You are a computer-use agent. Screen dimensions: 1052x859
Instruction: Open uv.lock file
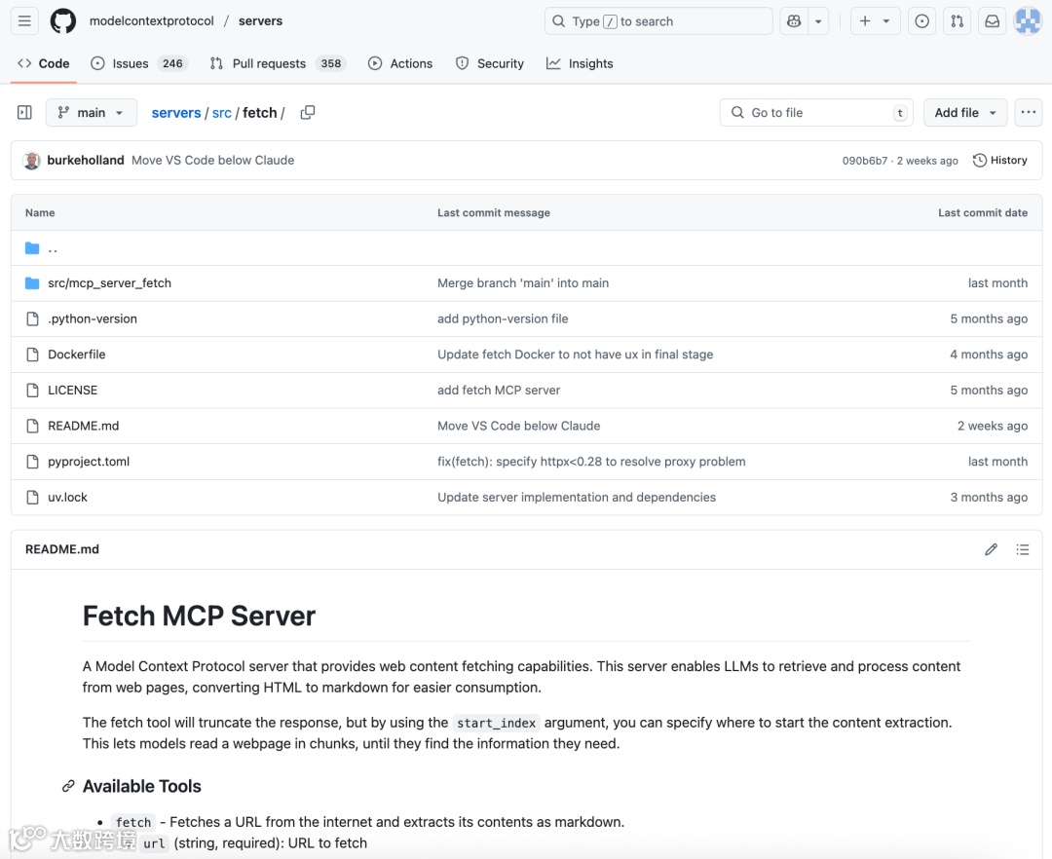[x=68, y=497]
